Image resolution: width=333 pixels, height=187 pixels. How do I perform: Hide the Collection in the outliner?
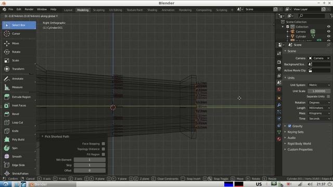click(x=328, y=26)
